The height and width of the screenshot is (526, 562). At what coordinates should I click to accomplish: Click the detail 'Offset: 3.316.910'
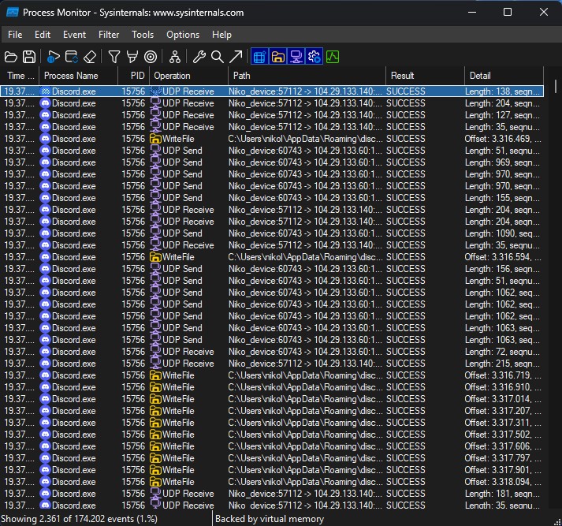pos(498,387)
